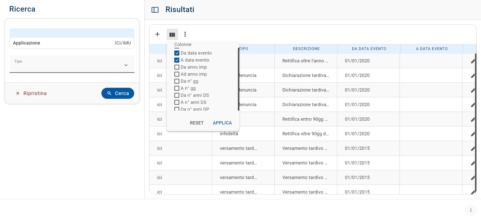Open the Applicazione ICI/IMU field
This screenshot has height=220, width=481.
click(x=72, y=43)
